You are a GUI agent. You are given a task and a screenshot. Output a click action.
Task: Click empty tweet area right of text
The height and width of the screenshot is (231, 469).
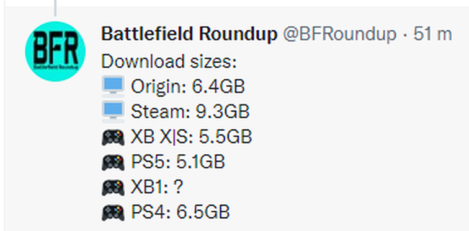(x=359, y=149)
